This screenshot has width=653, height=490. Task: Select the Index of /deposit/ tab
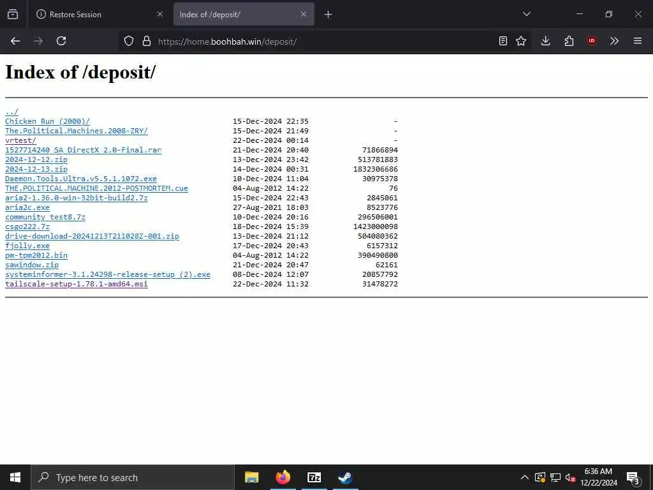point(244,14)
